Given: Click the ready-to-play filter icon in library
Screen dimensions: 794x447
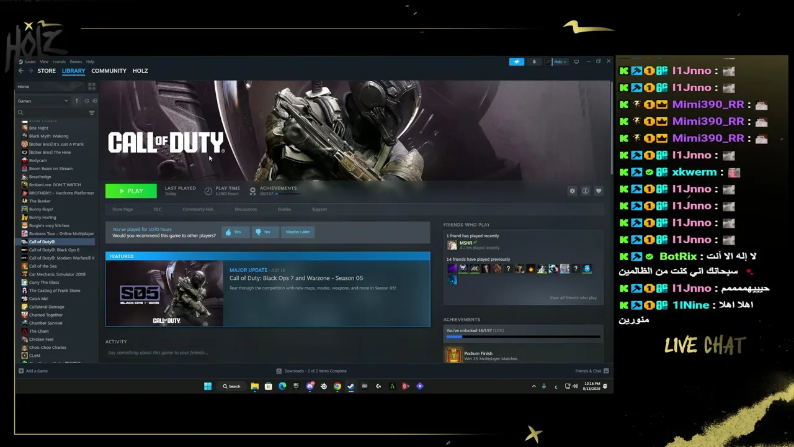Looking at the screenshot, I should (x=94, y=101).
